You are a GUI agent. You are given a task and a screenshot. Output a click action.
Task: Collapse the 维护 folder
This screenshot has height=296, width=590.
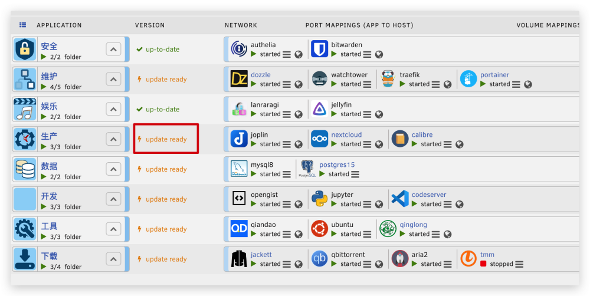click(x=113, y=79)
